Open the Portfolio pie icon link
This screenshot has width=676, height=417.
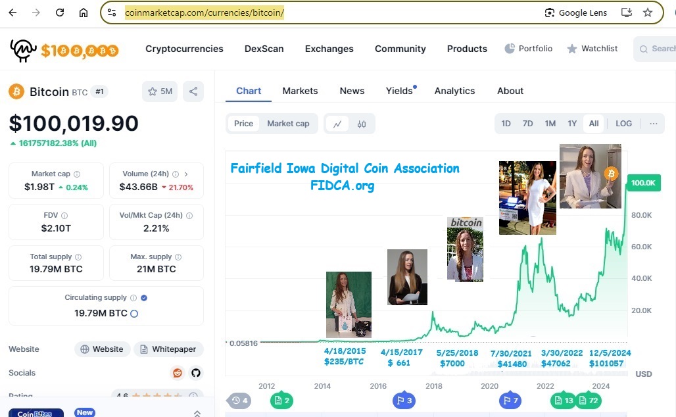pos(528,48)
